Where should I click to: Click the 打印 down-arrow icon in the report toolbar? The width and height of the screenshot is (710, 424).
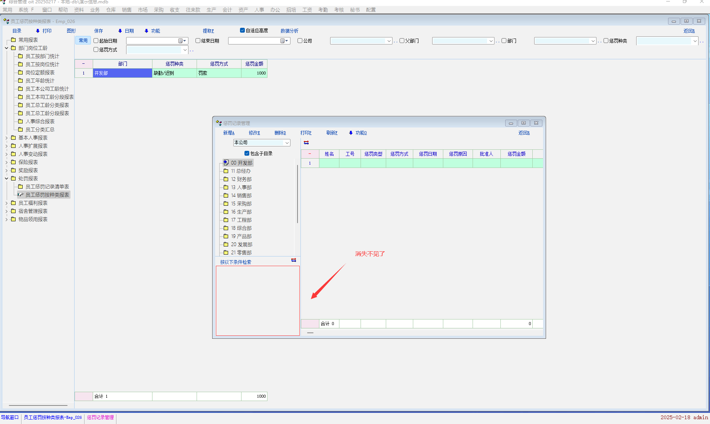point(37,31)
